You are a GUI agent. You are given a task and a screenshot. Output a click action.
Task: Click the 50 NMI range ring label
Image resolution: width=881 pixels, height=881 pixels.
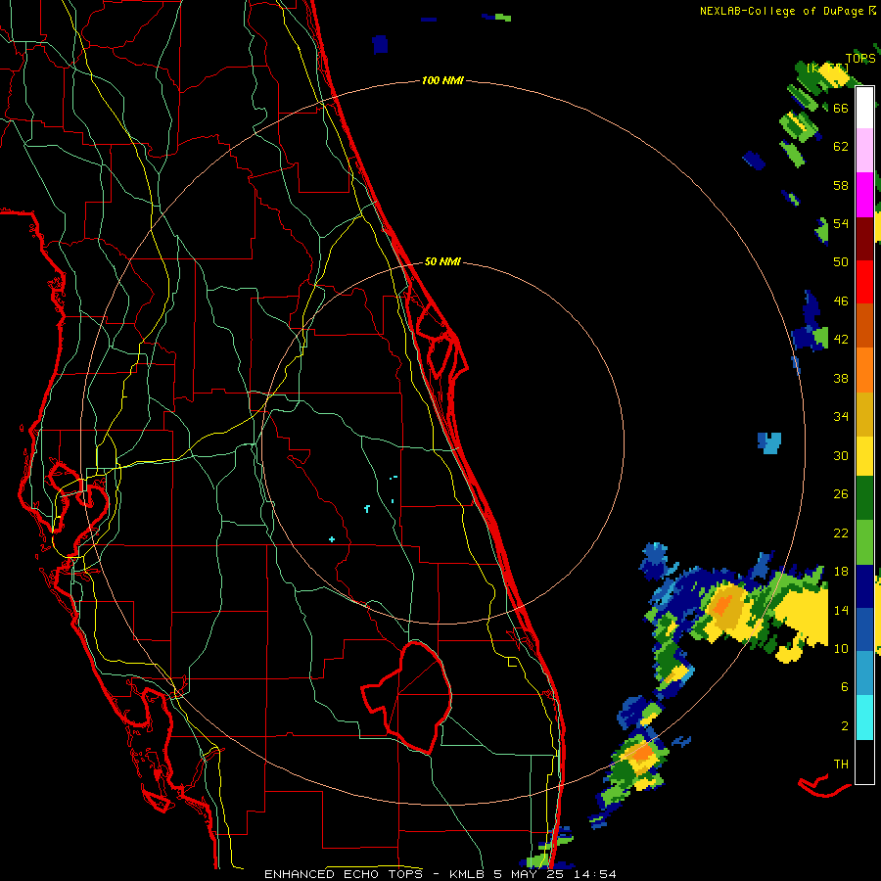coord(442,261)
